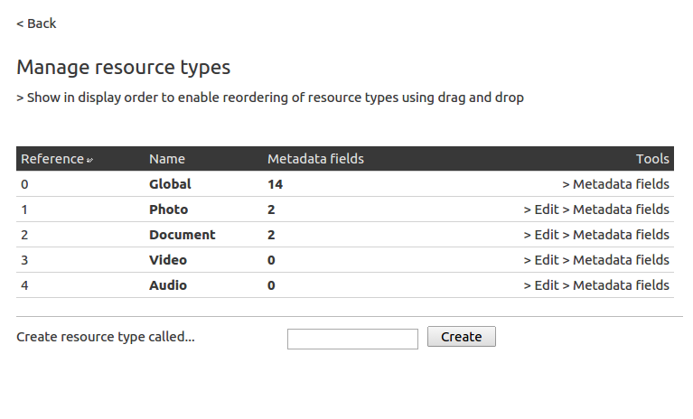Click the 'Create resource type called...' label

(x=106, y=337)
